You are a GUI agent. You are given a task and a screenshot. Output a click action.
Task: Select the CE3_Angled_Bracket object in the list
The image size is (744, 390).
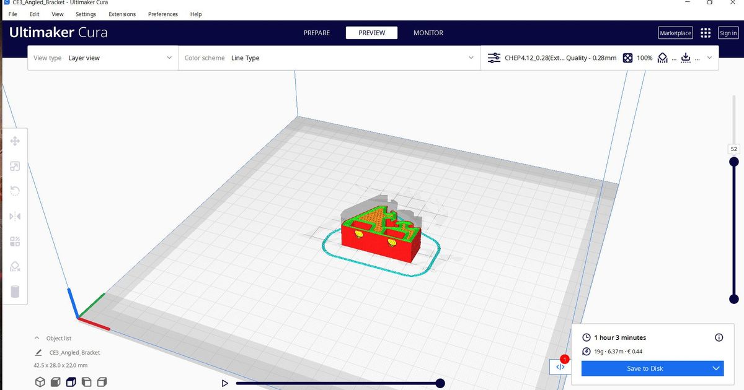pyautogui.click(x=74, y=352)
